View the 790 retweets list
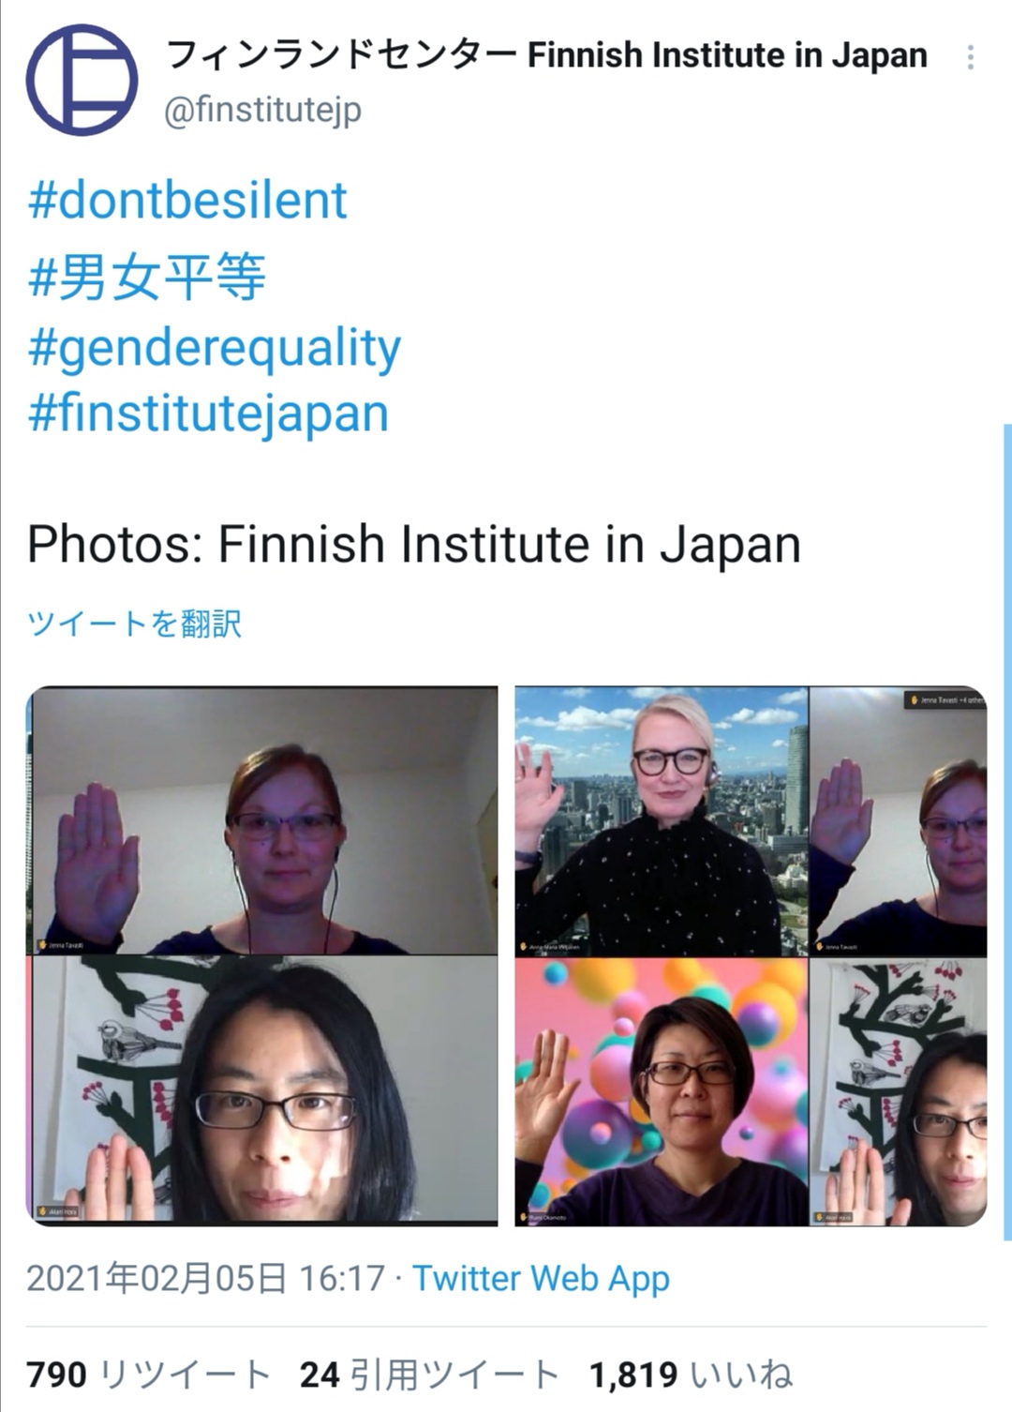The width and height of the screenshot is (1012, 1412). 148,1374
